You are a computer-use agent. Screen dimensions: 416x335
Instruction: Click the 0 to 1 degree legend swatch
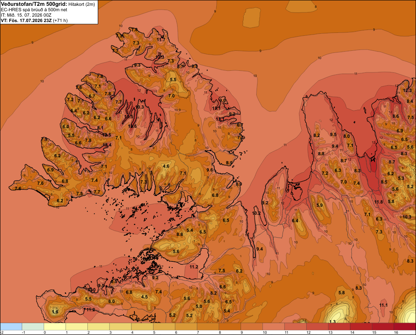coord(54,327)
